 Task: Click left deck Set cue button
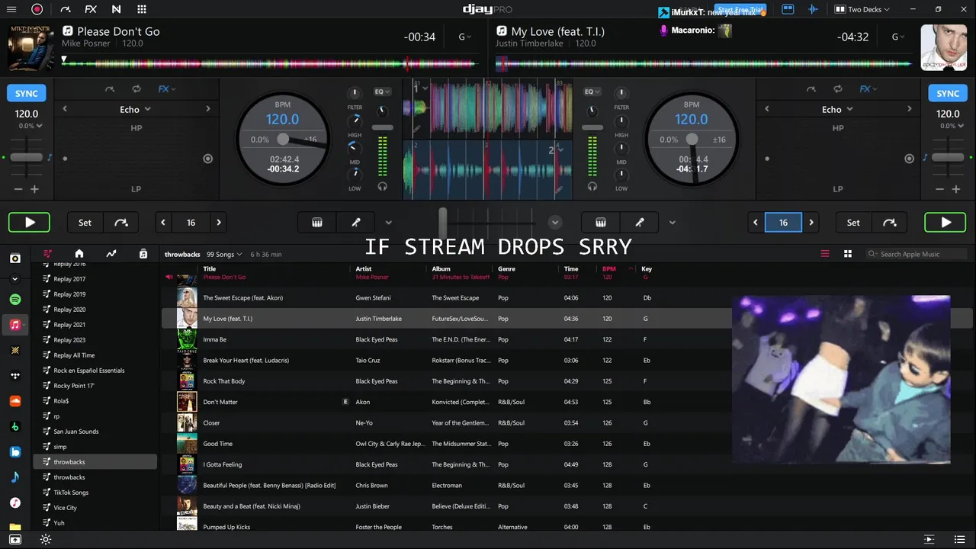point(85,223)
